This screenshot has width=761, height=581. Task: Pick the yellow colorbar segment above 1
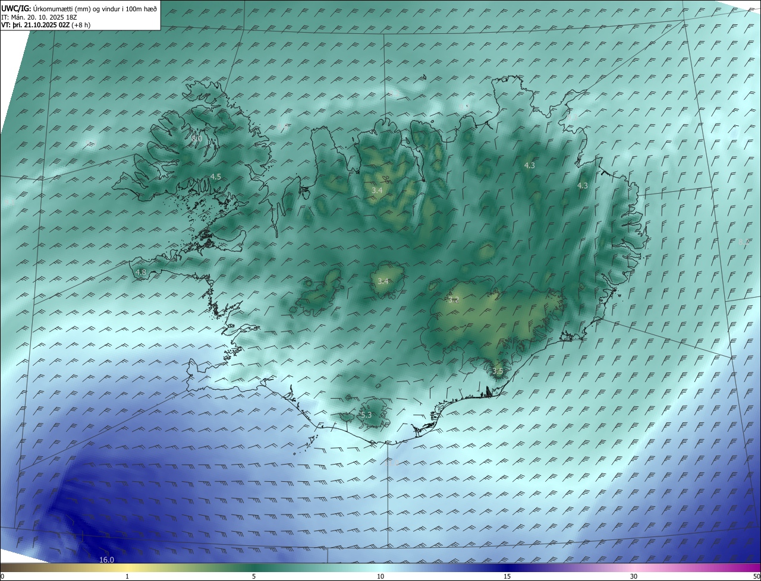click(x=127, y=567)
